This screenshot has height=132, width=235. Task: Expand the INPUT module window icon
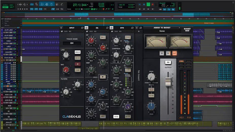pos(82,28)
